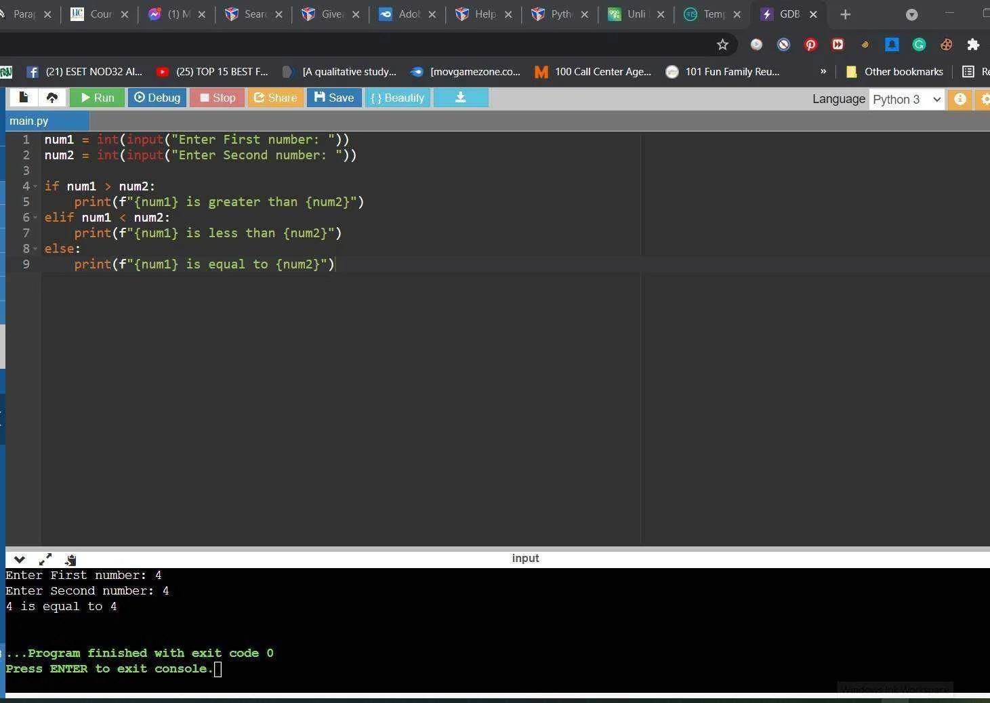Collapse the if block at line 4

tap(35, 186)
